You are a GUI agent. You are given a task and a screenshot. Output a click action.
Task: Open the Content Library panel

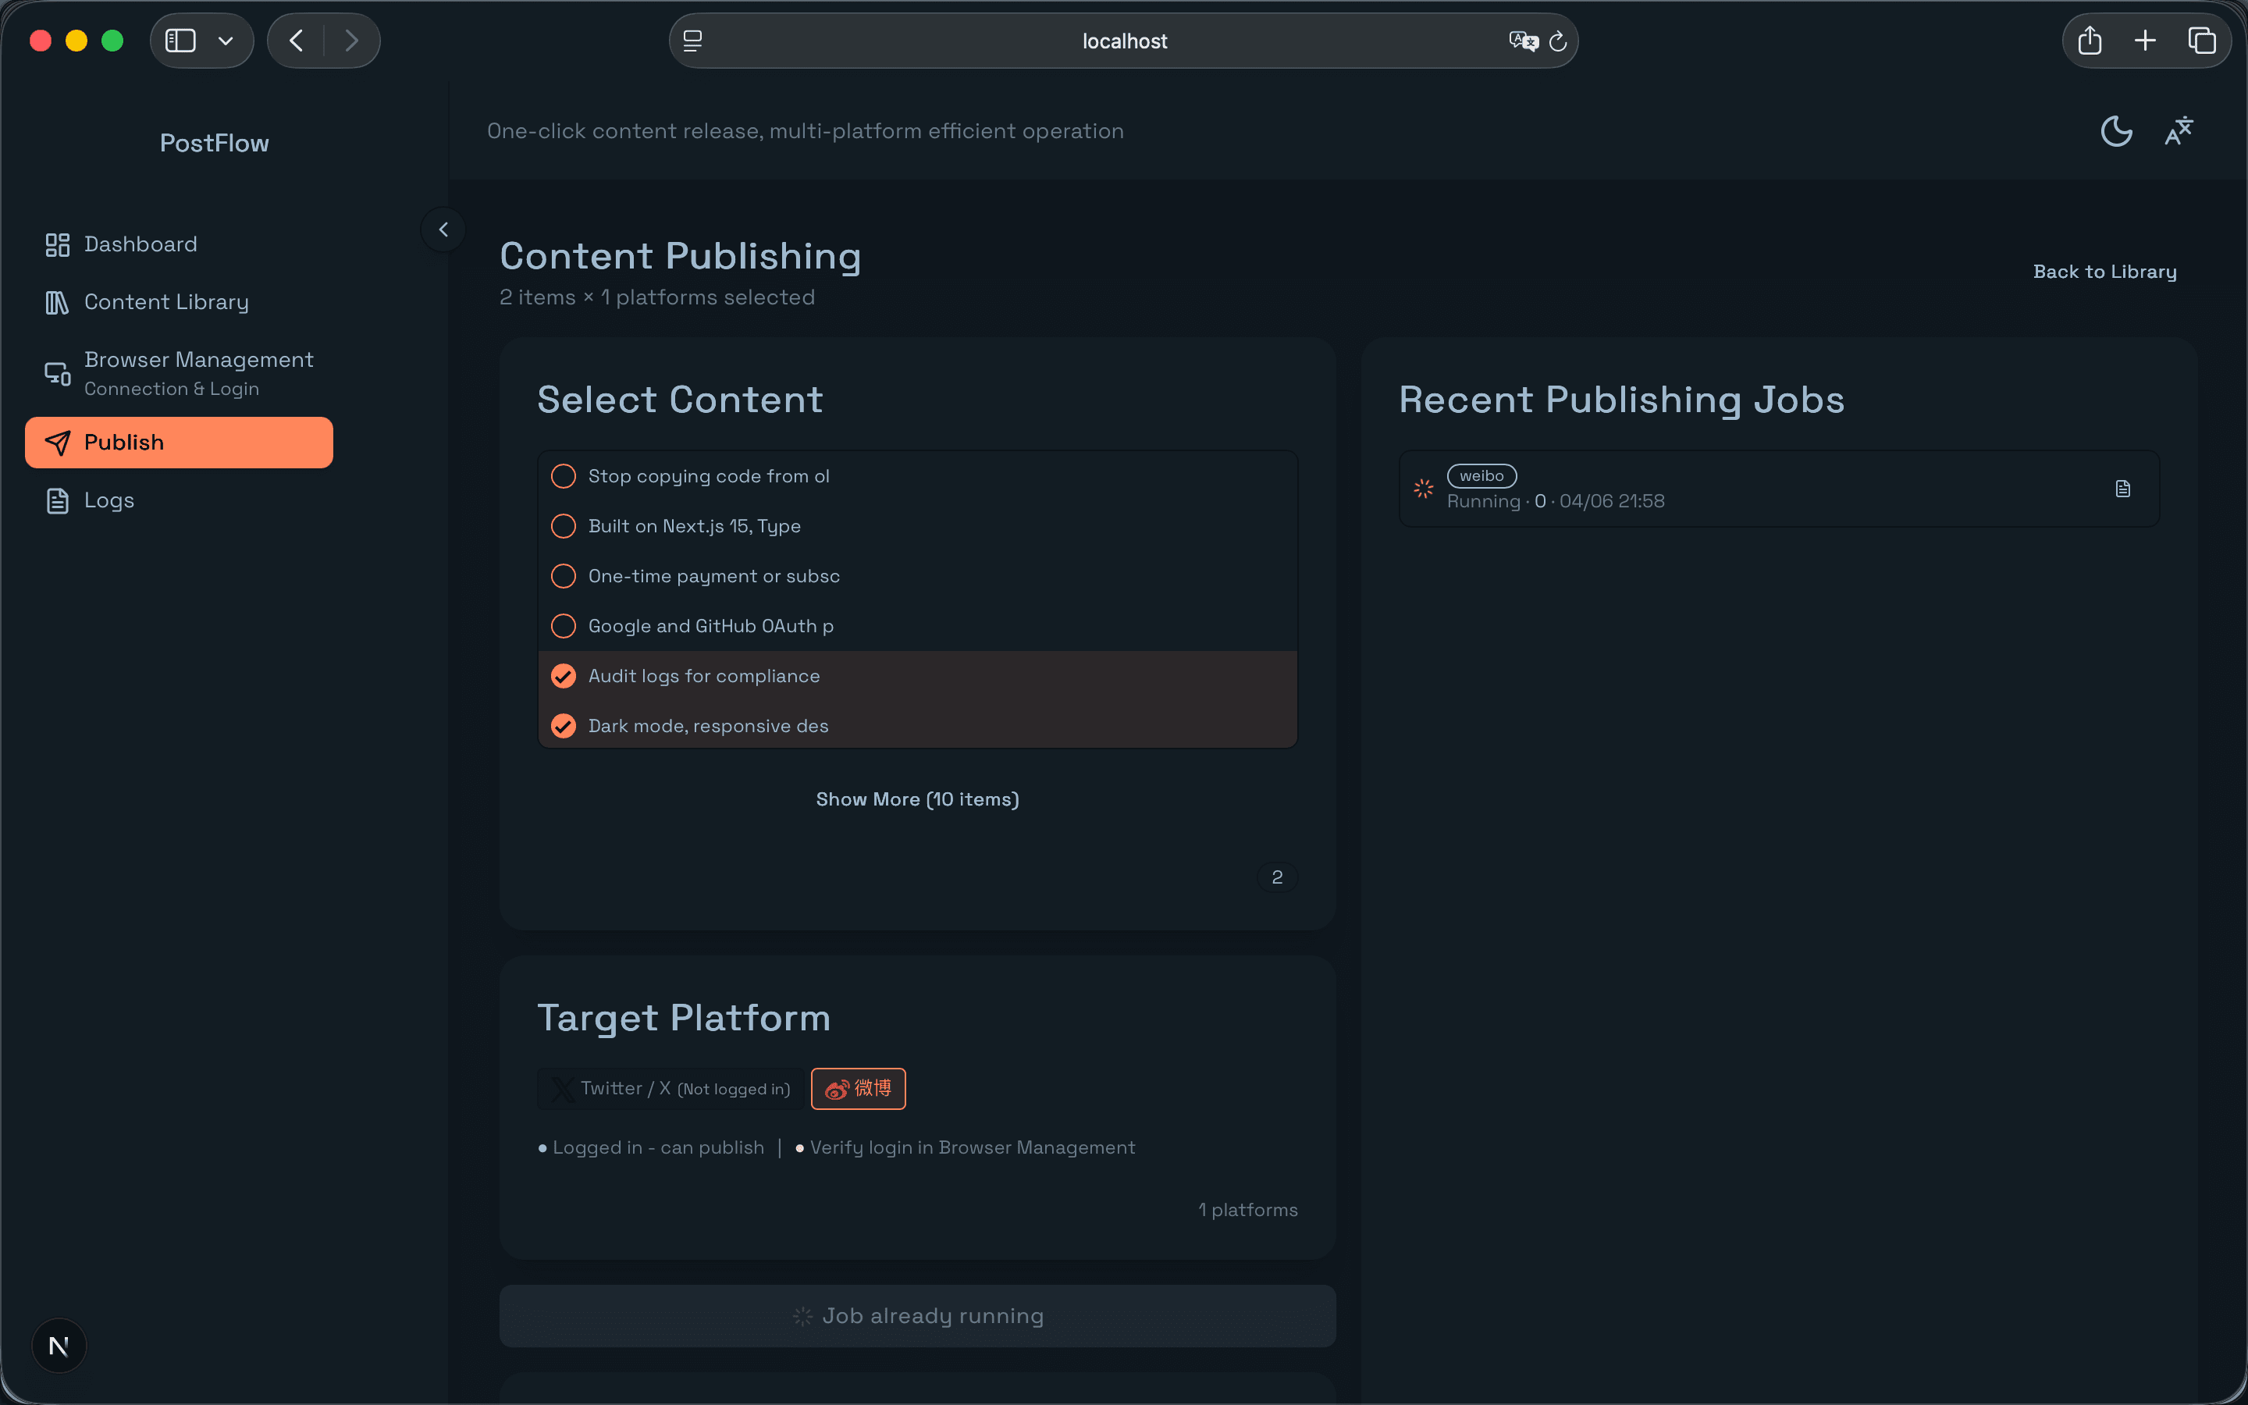click(x=166, y=301)
